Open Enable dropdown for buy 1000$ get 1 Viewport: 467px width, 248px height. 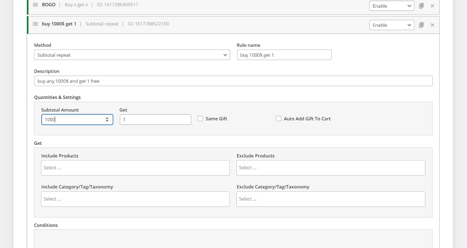(x=391, y=25)
